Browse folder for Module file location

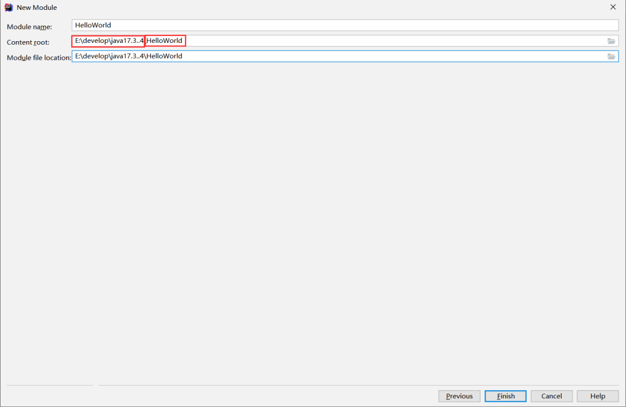coord(612,57)
